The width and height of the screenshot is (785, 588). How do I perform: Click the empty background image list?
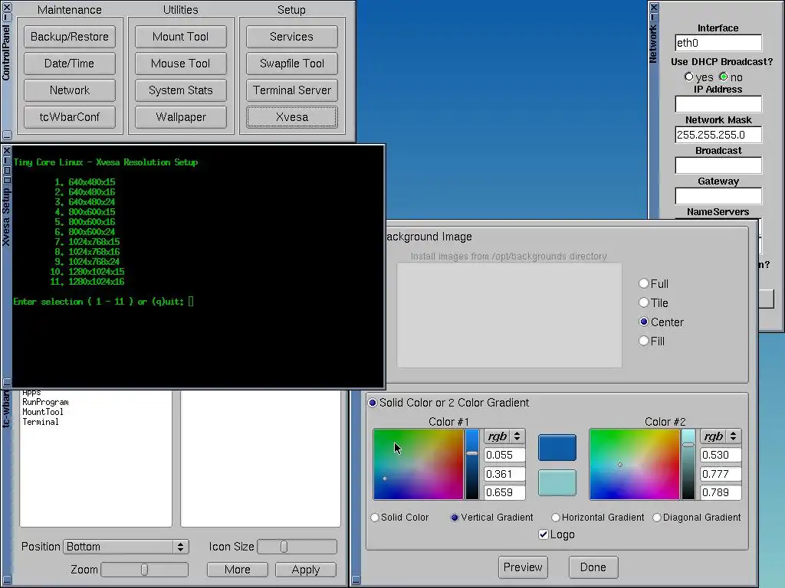click(509, 315)
